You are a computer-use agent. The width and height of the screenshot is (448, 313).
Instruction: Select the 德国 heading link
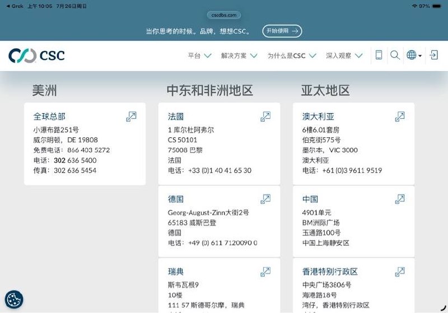click(x=176, y=199)
